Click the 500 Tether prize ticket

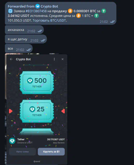(x=37, y=83)
